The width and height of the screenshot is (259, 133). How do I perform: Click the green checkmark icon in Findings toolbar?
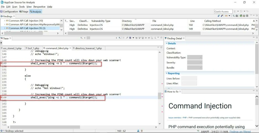[x=241, y=16]
